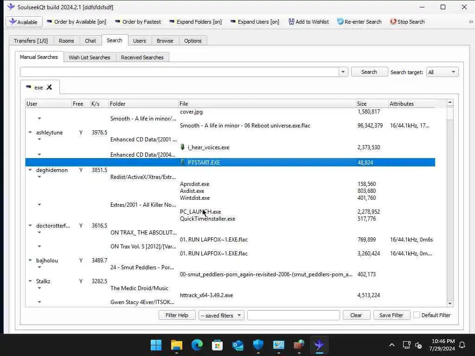
Task: Open Outlook from taskbar
Action: [238, 345]
